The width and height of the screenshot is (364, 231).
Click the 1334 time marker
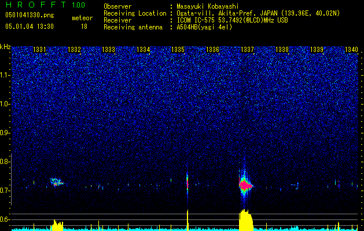coord(144,49)
